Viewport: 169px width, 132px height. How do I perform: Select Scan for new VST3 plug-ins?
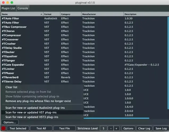click(x=32, y=117)
